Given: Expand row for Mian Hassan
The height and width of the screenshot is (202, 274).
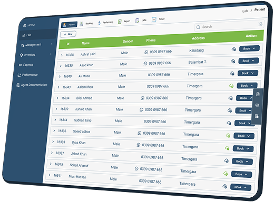Looking at the screenshot, I should tap(50, 175).
